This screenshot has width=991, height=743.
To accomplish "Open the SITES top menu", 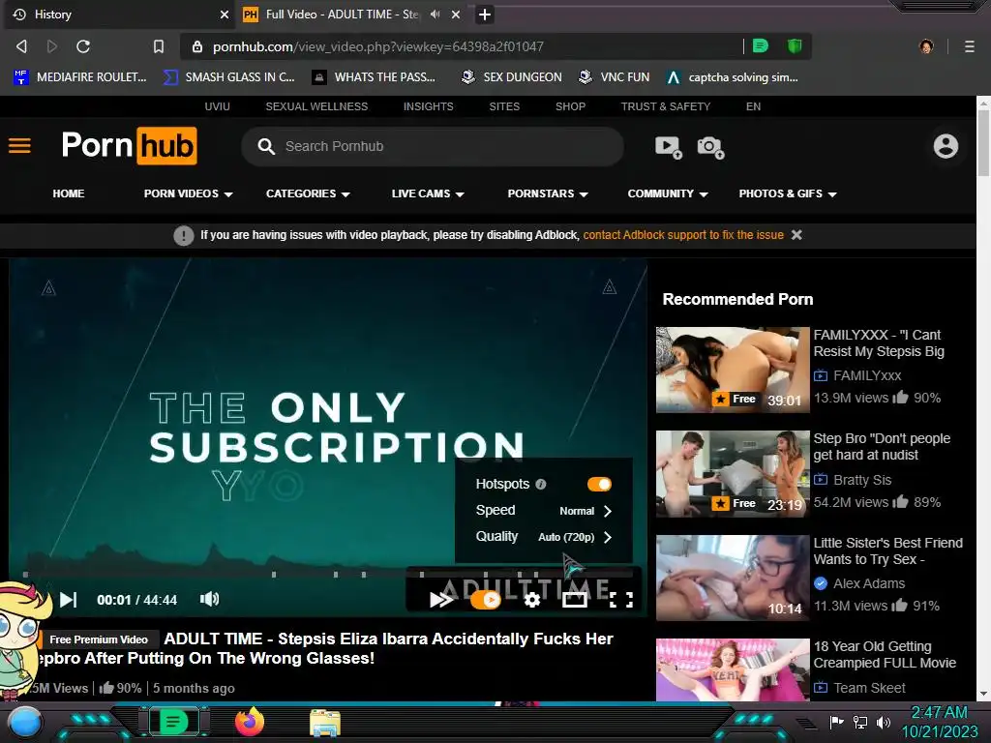I will point(504,106).
